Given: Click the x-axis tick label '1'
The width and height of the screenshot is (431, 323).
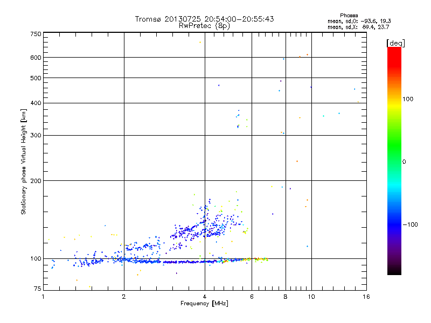Looking at the screenshot, I should pos(43,297).
